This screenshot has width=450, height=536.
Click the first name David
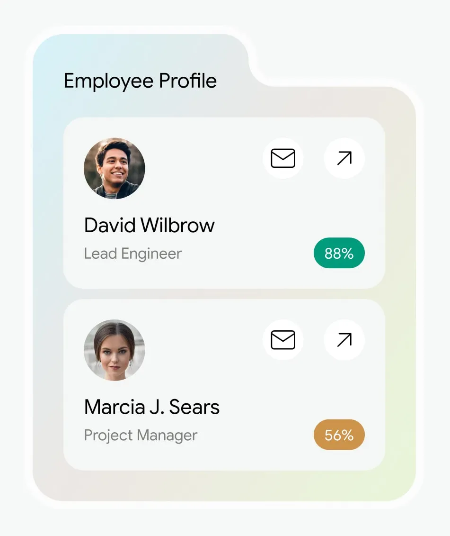(109, 225)
